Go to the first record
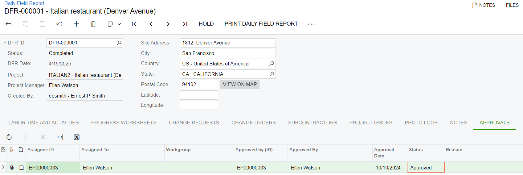 click(134, 24)
